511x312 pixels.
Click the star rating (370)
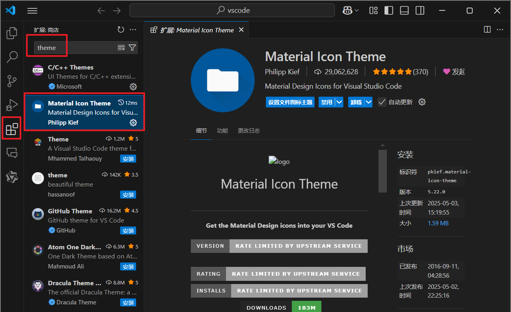(400, 72)
